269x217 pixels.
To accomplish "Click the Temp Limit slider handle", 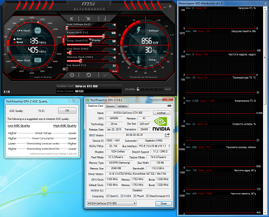I will [91, 44].
